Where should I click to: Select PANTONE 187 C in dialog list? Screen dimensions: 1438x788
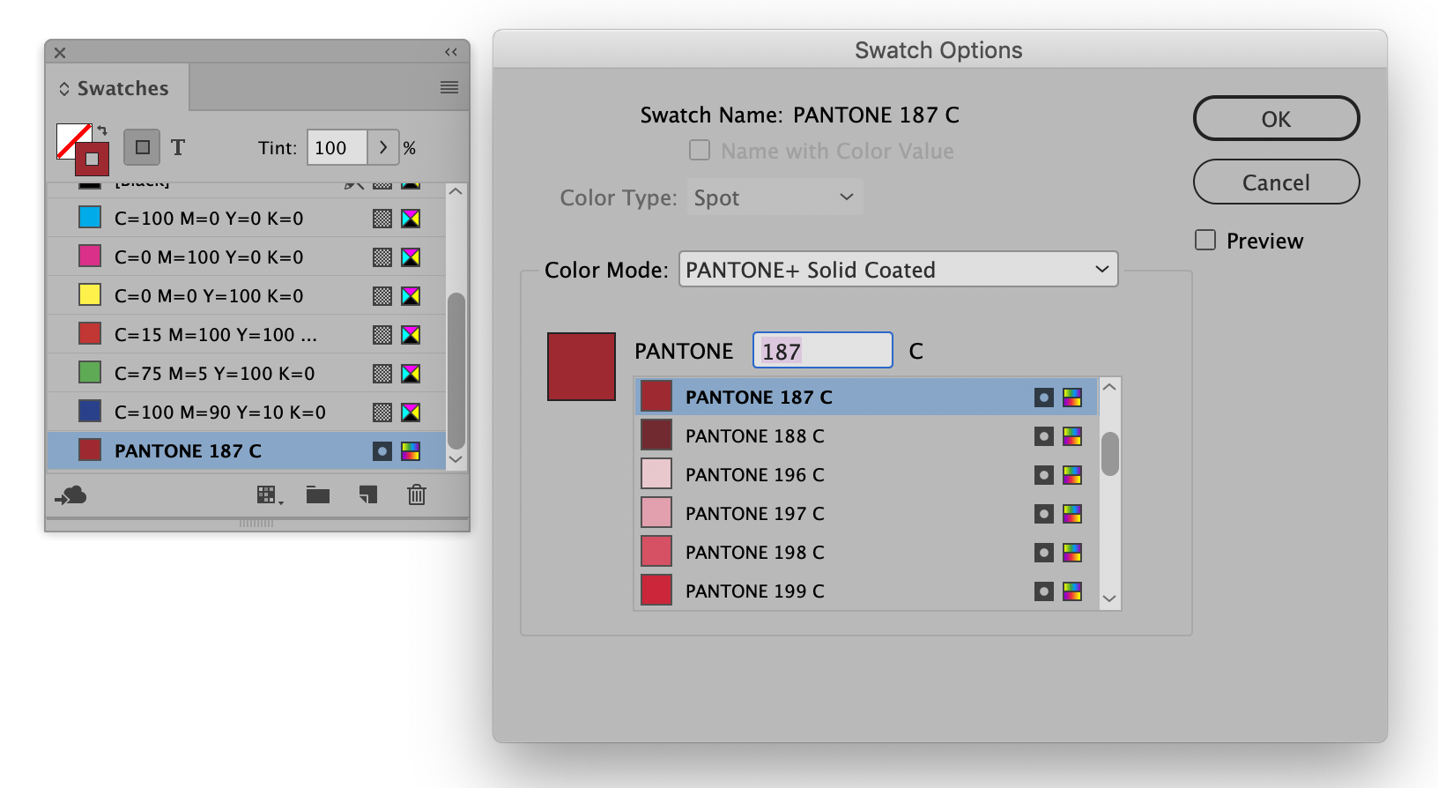pyautogui.click(x=867, y=397)
